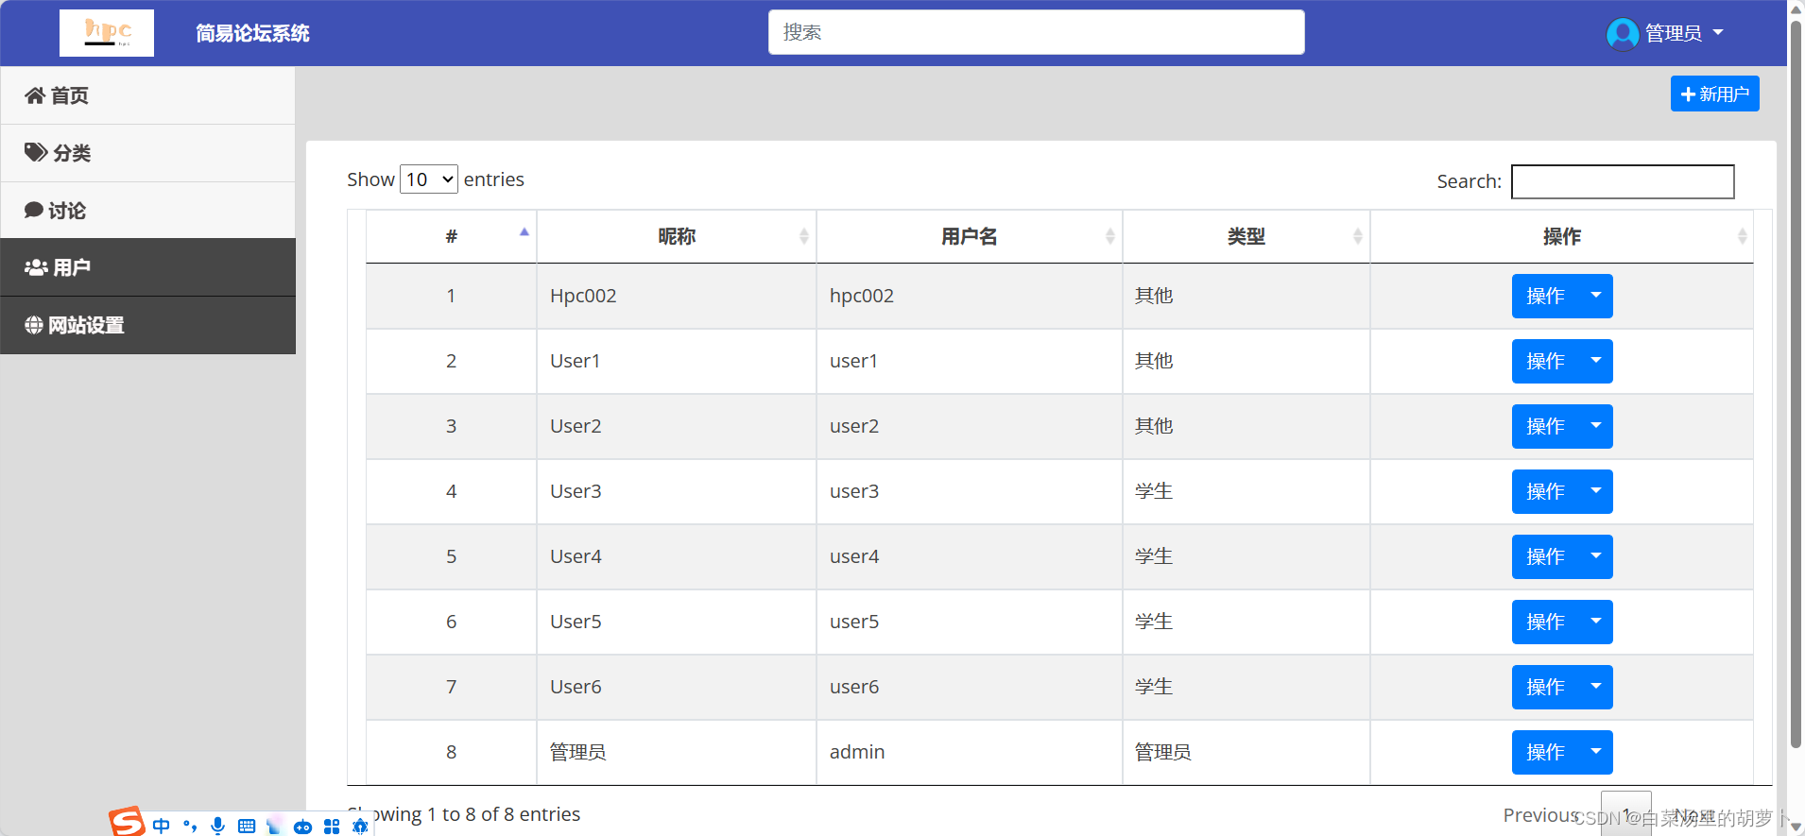This screenshot has height=836, width=1805.
Task: Expand 操作 dropdown arrow for User6
Action: [x=1596, y=688]
